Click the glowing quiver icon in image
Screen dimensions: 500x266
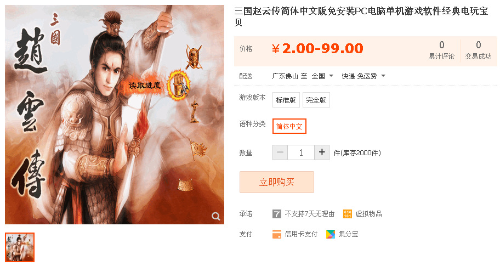[x=179, y=85]
